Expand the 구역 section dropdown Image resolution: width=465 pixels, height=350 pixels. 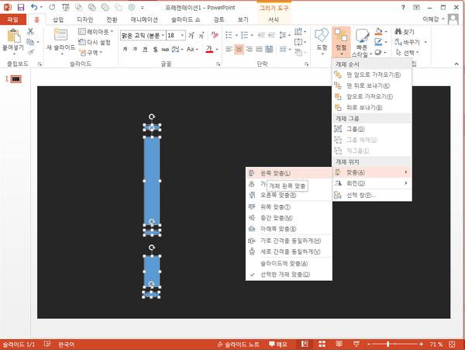pyautogui.click(x=91, y=53)
